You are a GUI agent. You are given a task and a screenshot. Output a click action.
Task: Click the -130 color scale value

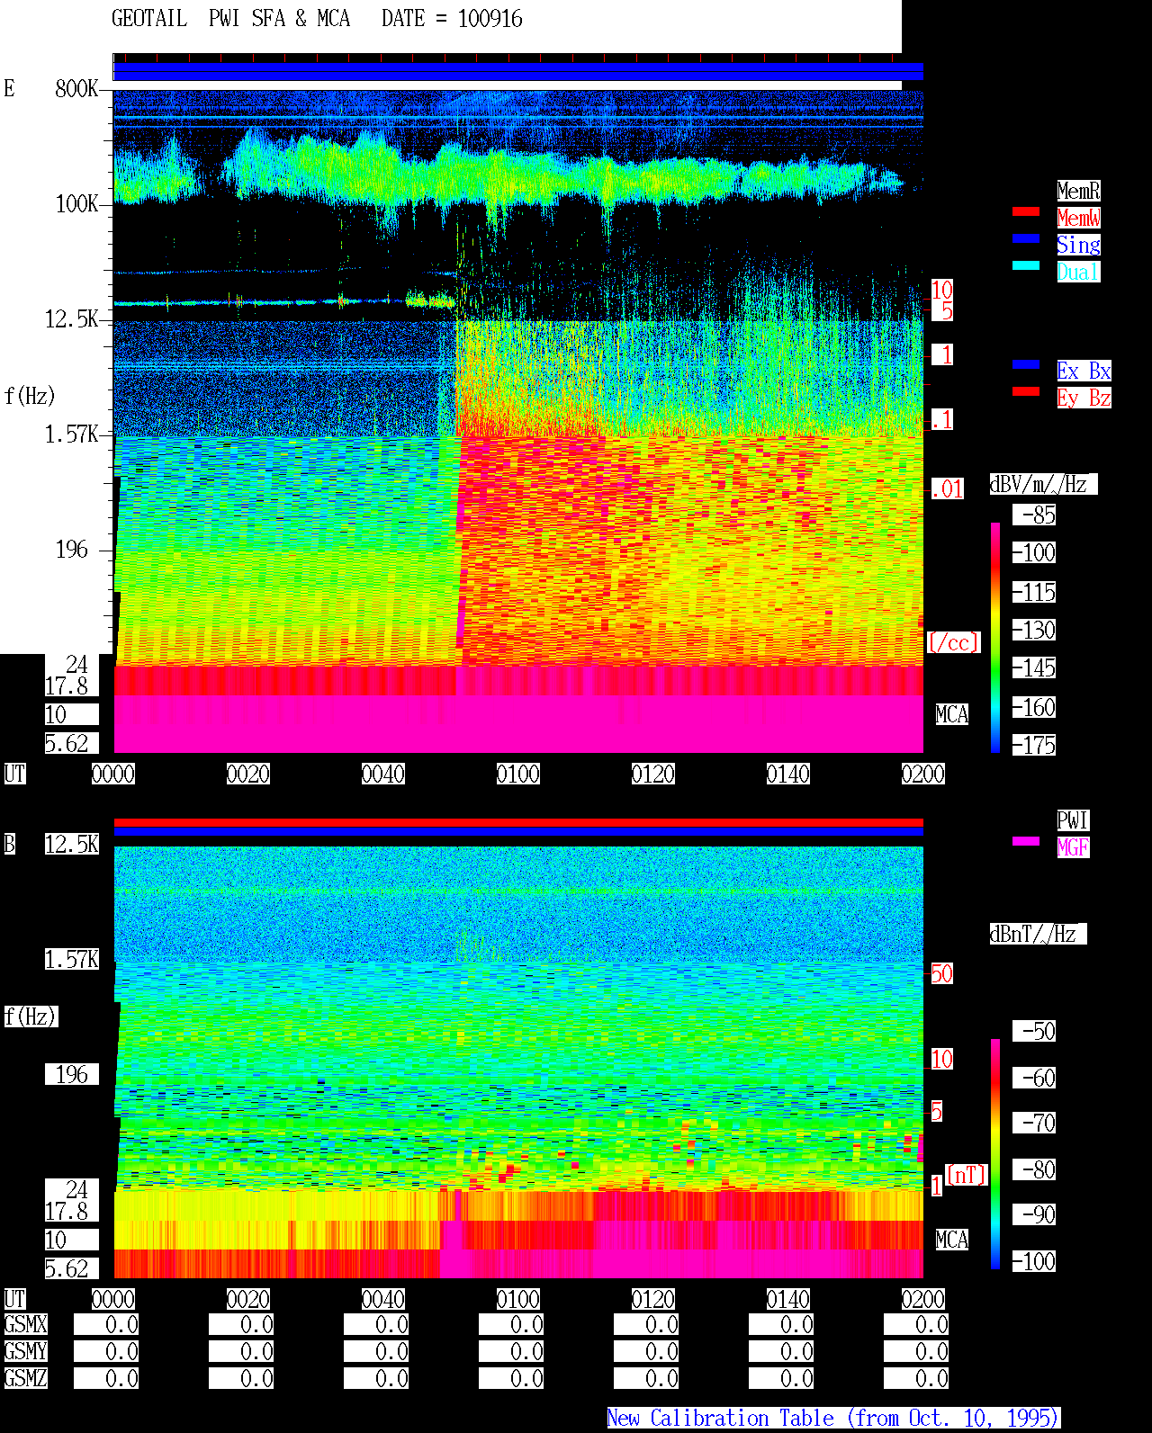(1034, 630)
